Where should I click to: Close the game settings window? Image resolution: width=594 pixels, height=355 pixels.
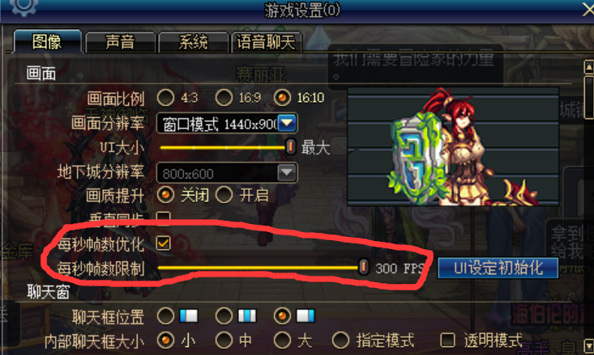(588, 9)
